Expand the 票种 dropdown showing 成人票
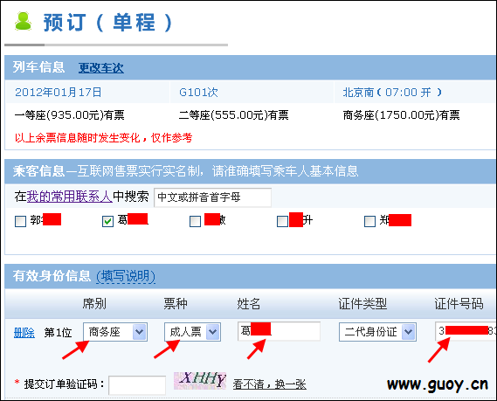 click(212, 332)
